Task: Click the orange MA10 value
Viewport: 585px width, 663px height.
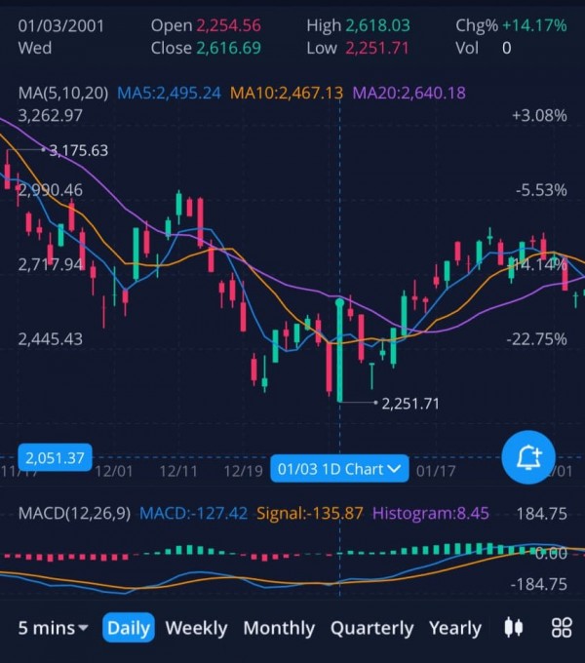Action: click(x=287, y=93)
